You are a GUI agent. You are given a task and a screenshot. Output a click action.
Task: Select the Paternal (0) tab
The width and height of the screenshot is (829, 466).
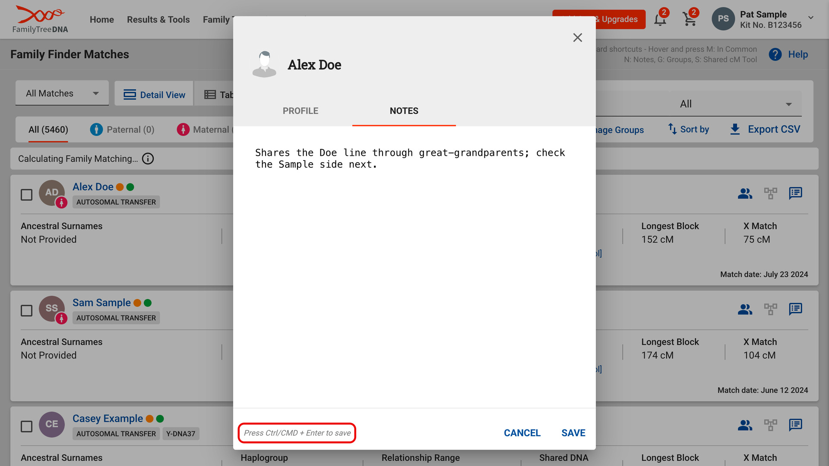(x=122, y=130)
